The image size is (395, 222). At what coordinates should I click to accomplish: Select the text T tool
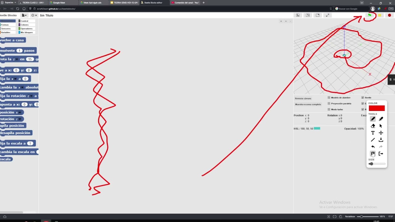373,133
